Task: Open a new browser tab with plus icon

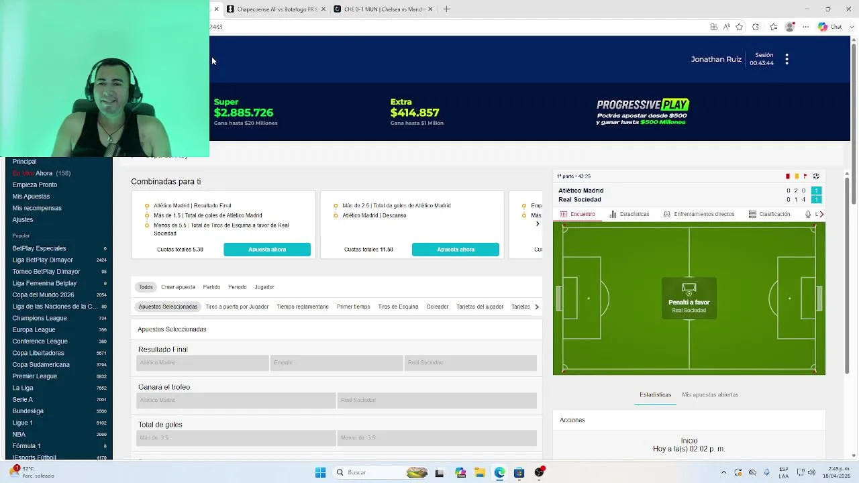Action: pos(446,9)
